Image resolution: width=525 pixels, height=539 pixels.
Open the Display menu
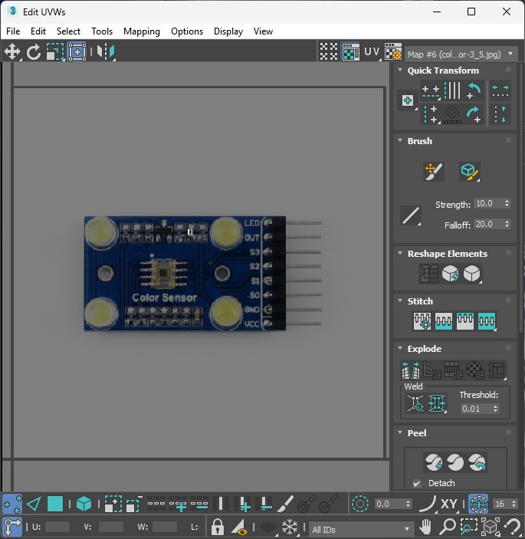[x=228, y=31]
